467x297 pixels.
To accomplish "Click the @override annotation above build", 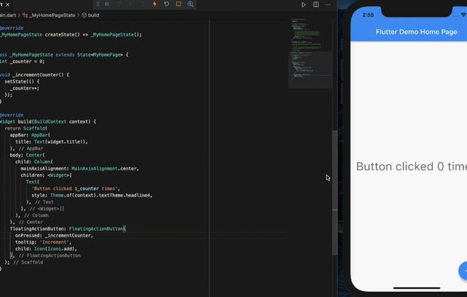I will coord(11,115).
